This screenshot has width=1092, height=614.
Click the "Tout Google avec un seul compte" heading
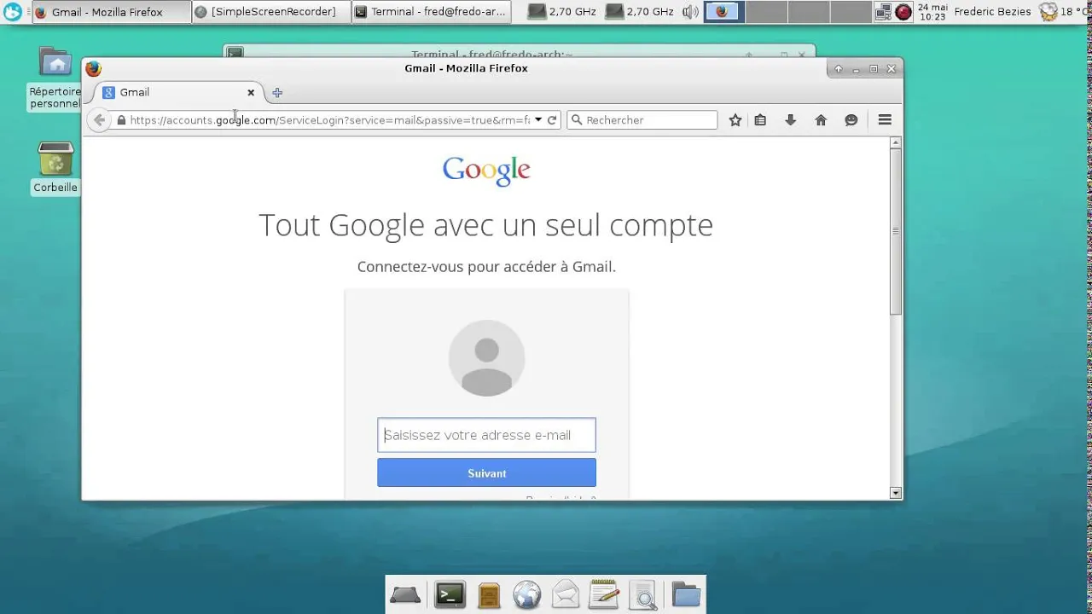[x=485, y=225]
